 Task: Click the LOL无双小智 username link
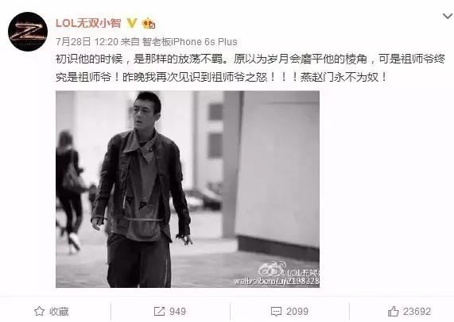tap(88, 23)
